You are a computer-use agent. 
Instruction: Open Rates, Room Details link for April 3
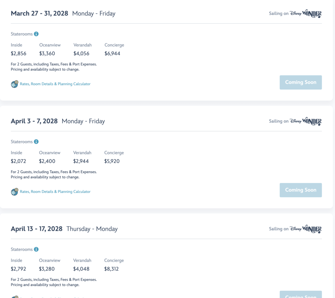point(55,191)
